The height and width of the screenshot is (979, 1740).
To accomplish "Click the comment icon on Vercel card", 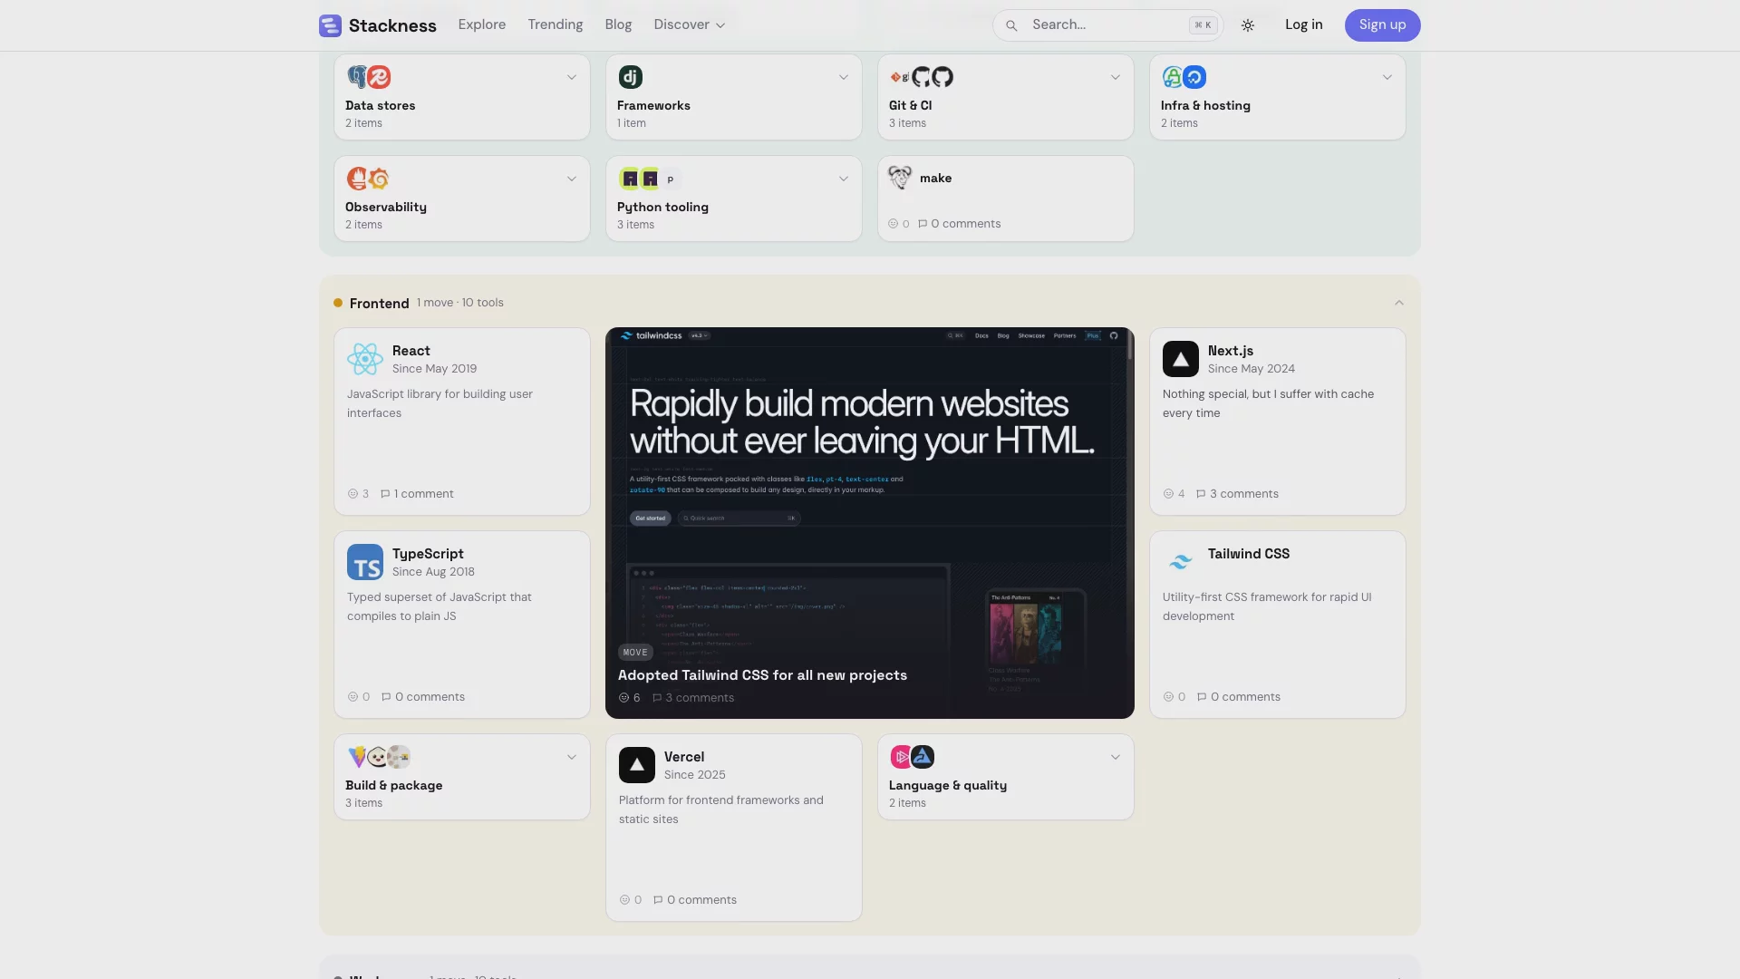I will 658,900.
